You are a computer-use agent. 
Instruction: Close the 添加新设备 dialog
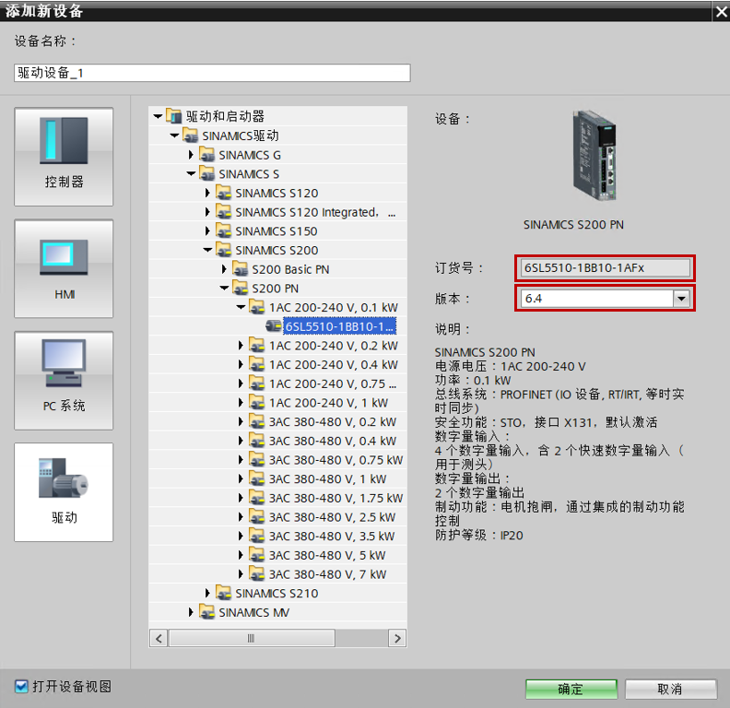click(x=721, y=11)
